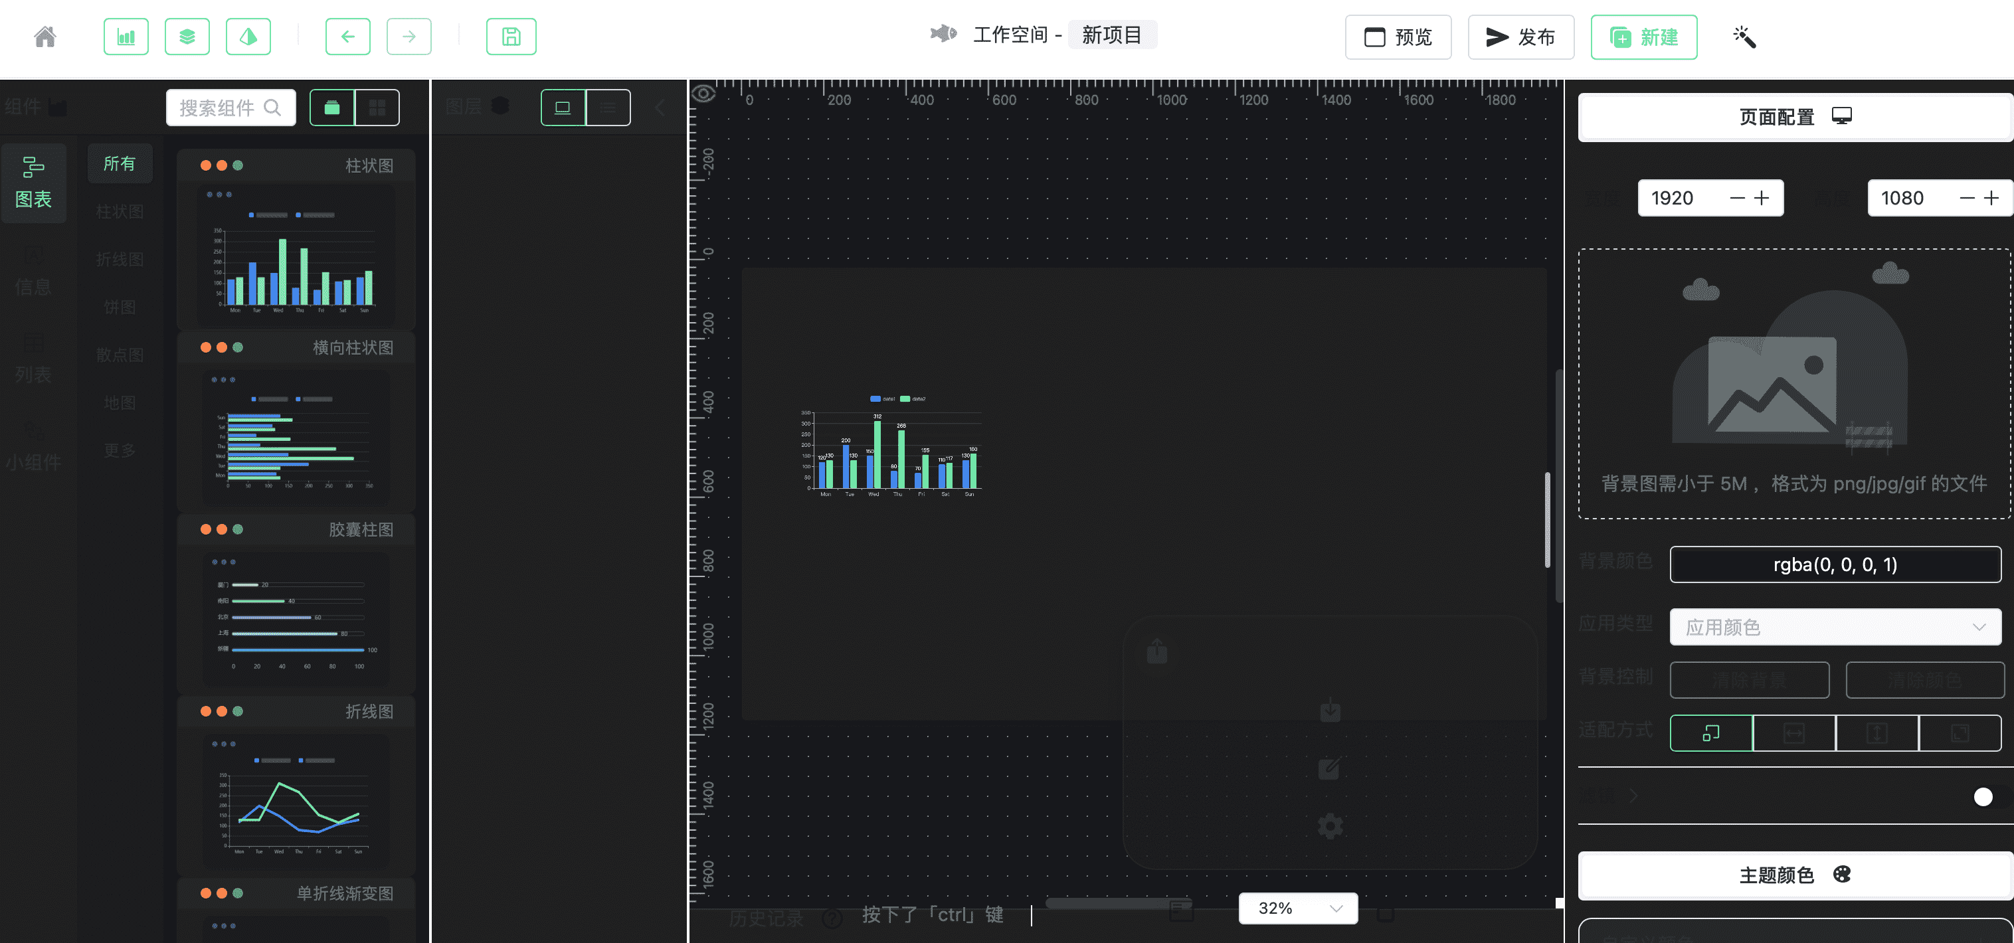Open background color picker rgba(0, 0, 0, 1)
This screenshot has height=943, width=2014.
(x=1835, y=564)
